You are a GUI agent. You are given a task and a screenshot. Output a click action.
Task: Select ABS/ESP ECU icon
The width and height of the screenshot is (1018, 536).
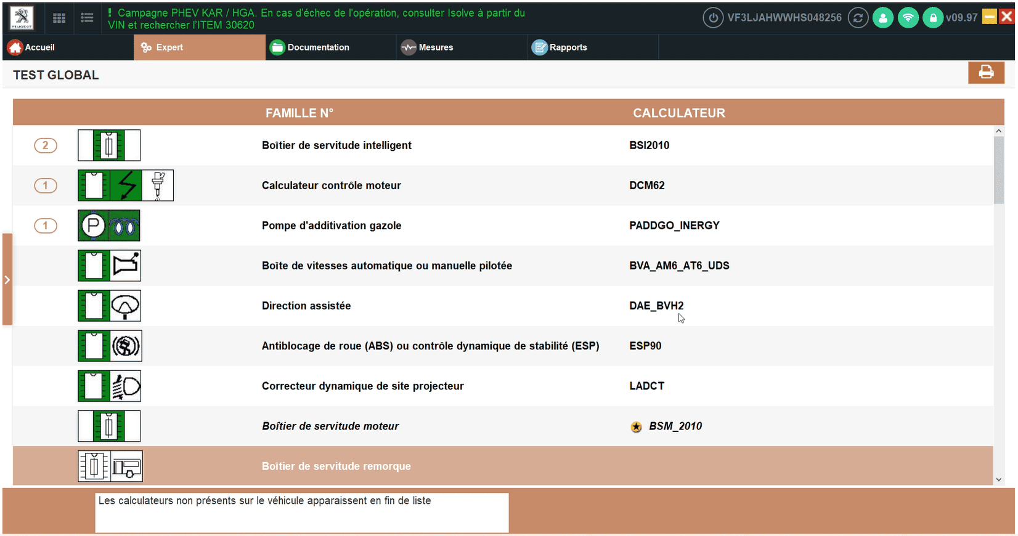(110, 346)
